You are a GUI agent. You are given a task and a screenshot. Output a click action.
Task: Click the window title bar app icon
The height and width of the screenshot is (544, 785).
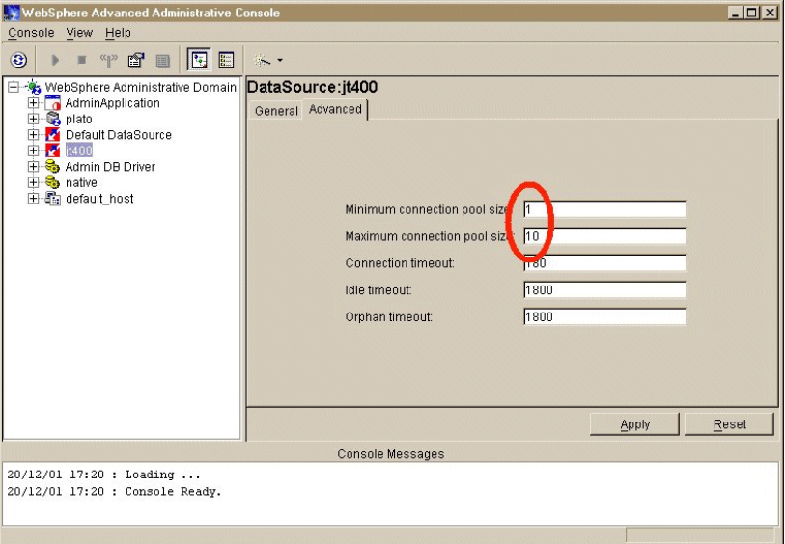click(x=11, y=12)
